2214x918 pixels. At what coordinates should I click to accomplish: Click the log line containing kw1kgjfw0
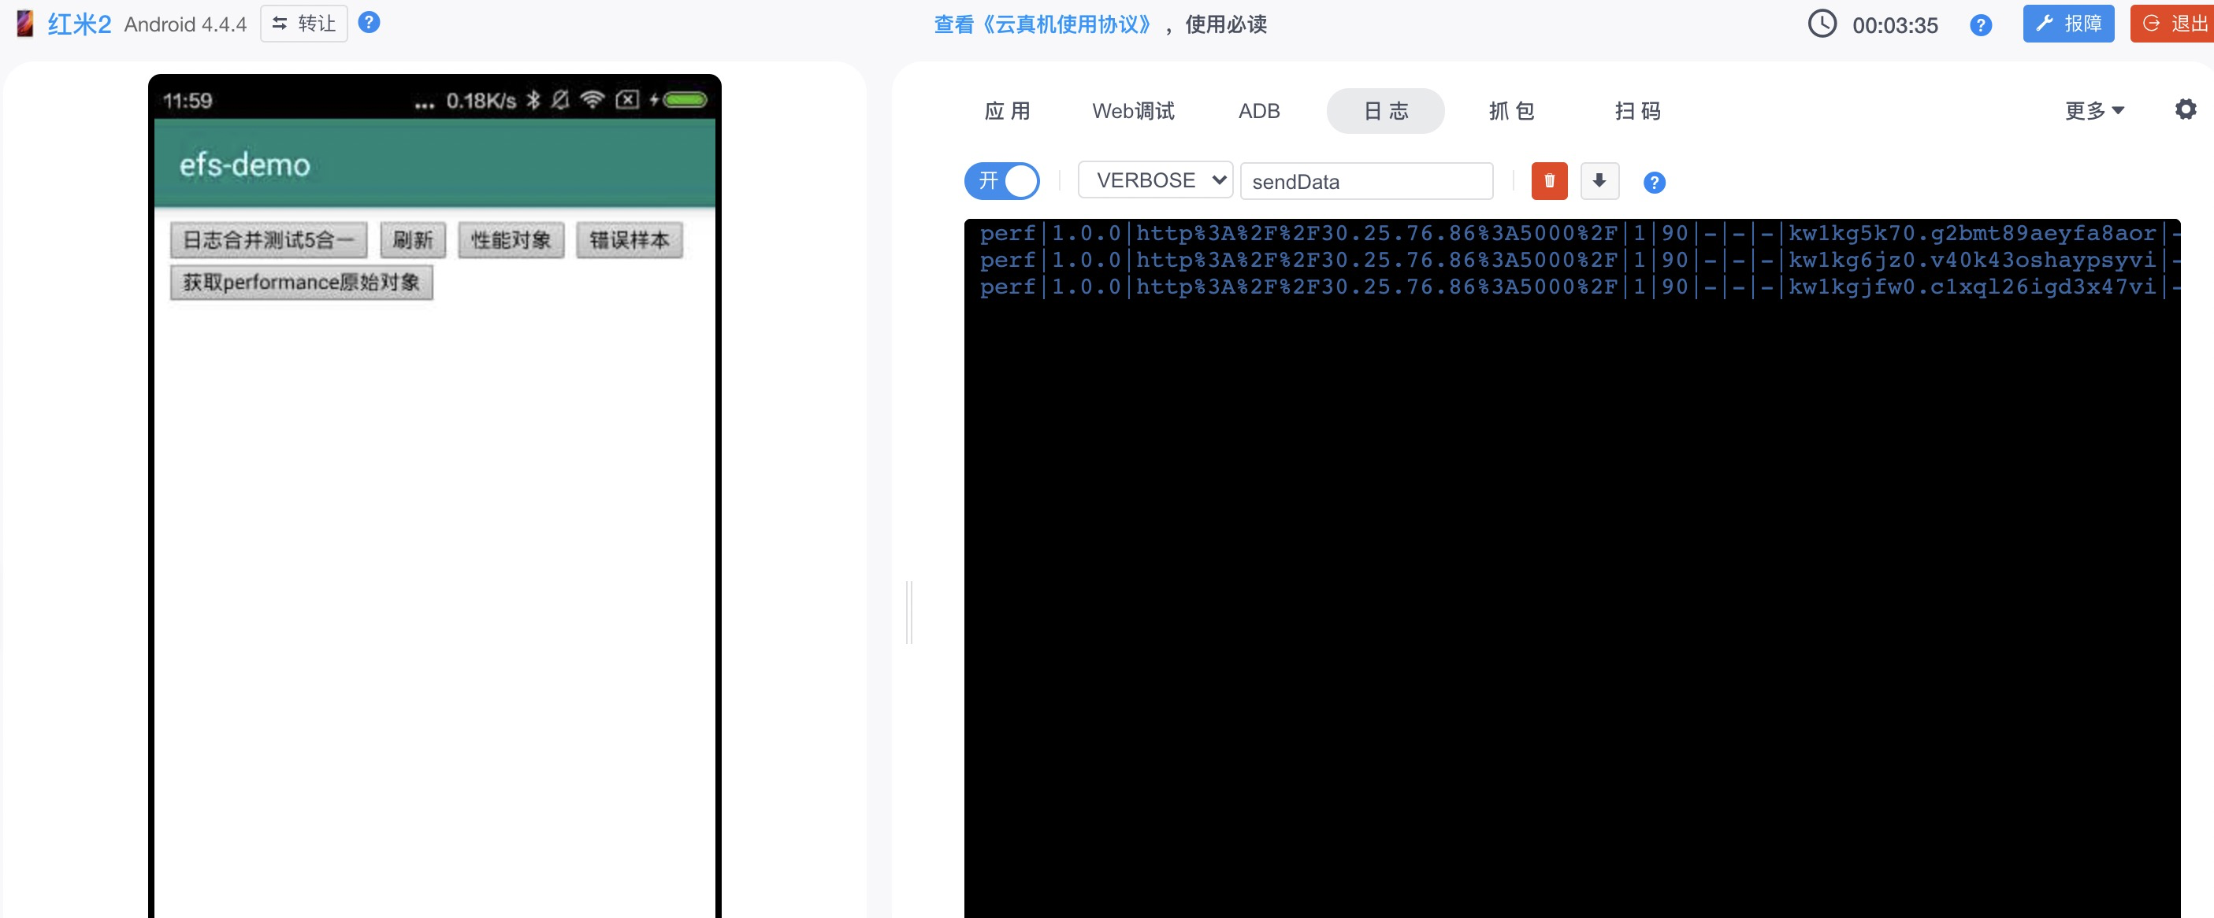click(x=1580, y=286)
